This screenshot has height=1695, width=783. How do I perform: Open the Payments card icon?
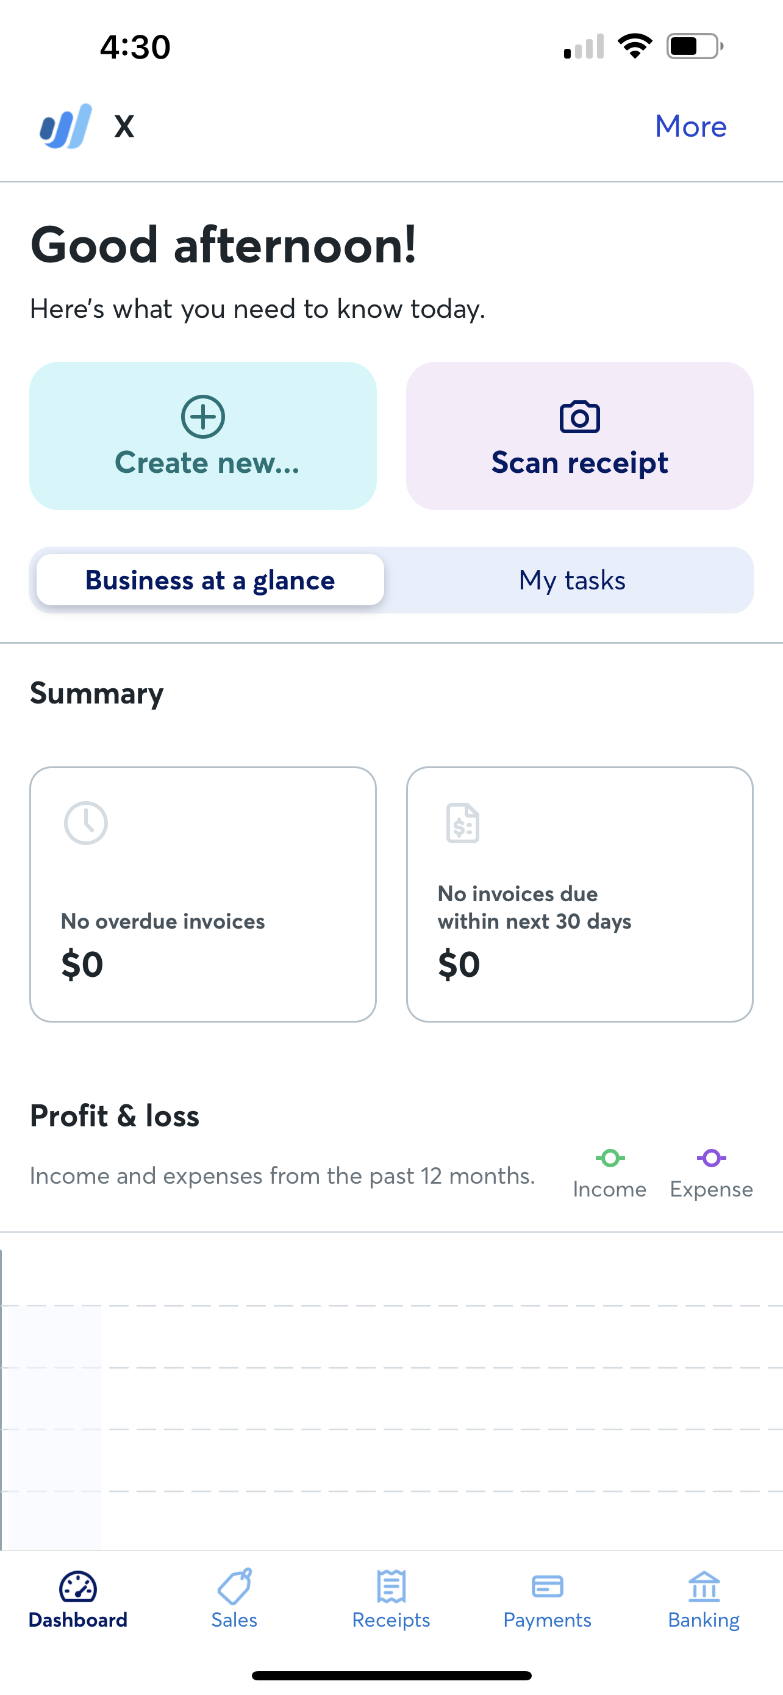(547, 1586)
